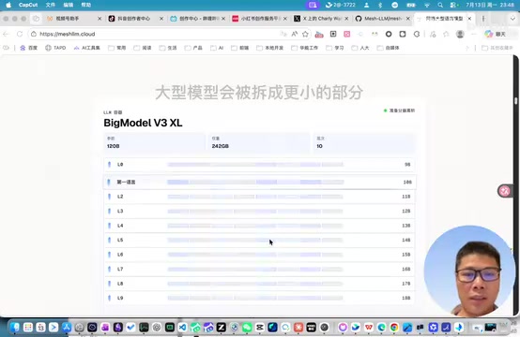Viewport: 520px width, 337px height.
Task: Expand the tab list chevron
Action: point(512,19)
